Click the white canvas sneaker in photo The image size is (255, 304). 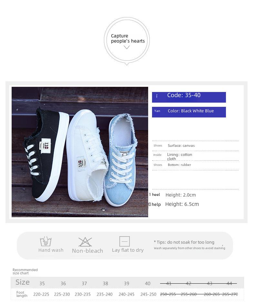click(86, 155)
